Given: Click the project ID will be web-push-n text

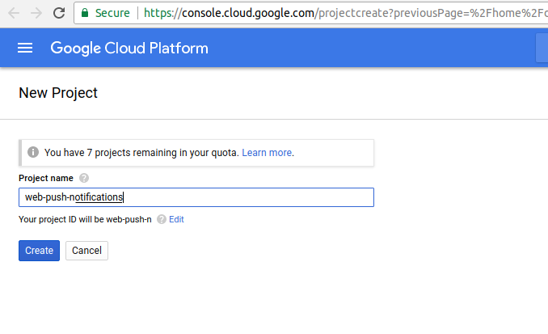Looking at the screenshot, I should [85, 219].
